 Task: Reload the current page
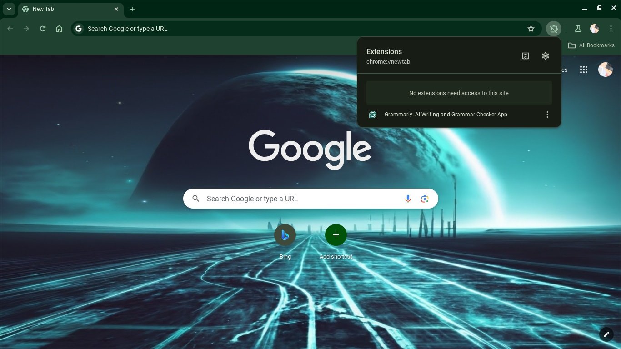tap(43, 29)
